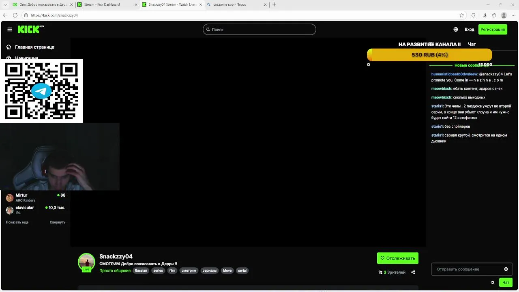
Task: Select the Snackzzy04 Stream browser tab
Action: pyautogui.click(x=172, y=4)
